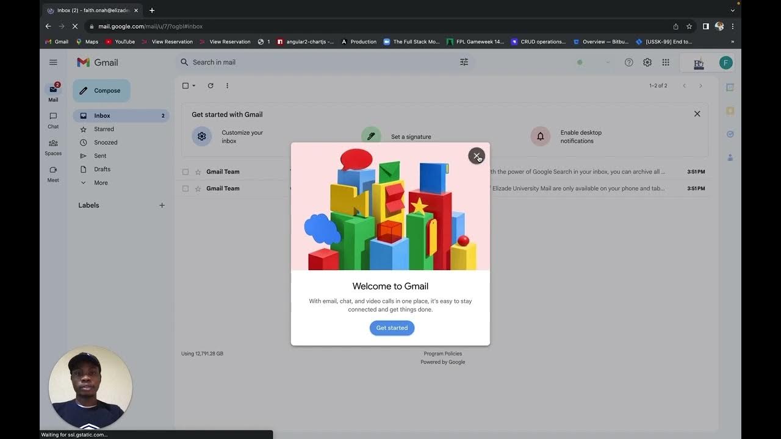Dismiss the Get started with Gmail panel
781x439 pixels.
[x=697, y=114]
